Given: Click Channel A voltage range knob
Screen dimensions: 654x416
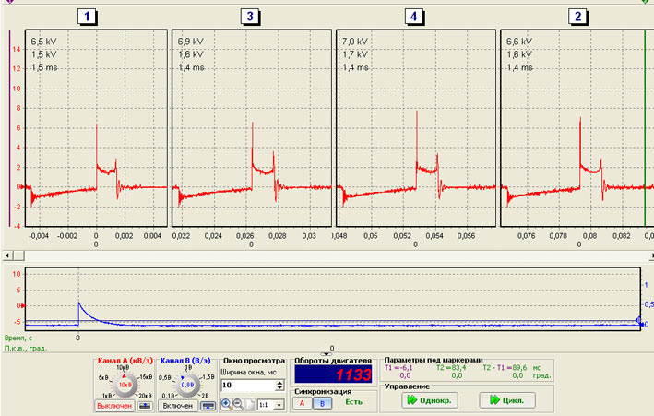Looking at the screenshot, I should pyautogui.click(x=125, y=386).
